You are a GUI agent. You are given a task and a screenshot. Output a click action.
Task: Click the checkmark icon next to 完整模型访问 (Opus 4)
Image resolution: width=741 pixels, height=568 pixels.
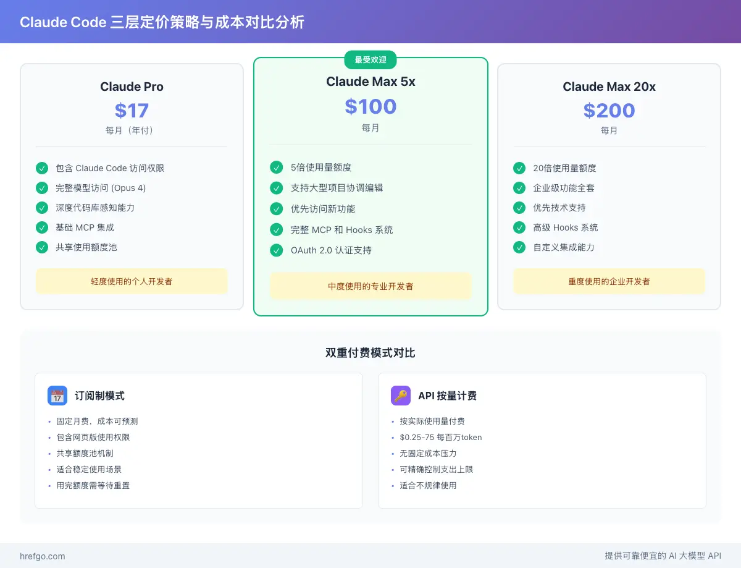click(x=42, y=188)
